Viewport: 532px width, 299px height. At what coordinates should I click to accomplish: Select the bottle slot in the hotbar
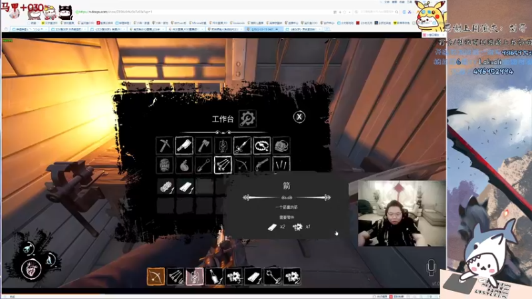click(214, 276)
